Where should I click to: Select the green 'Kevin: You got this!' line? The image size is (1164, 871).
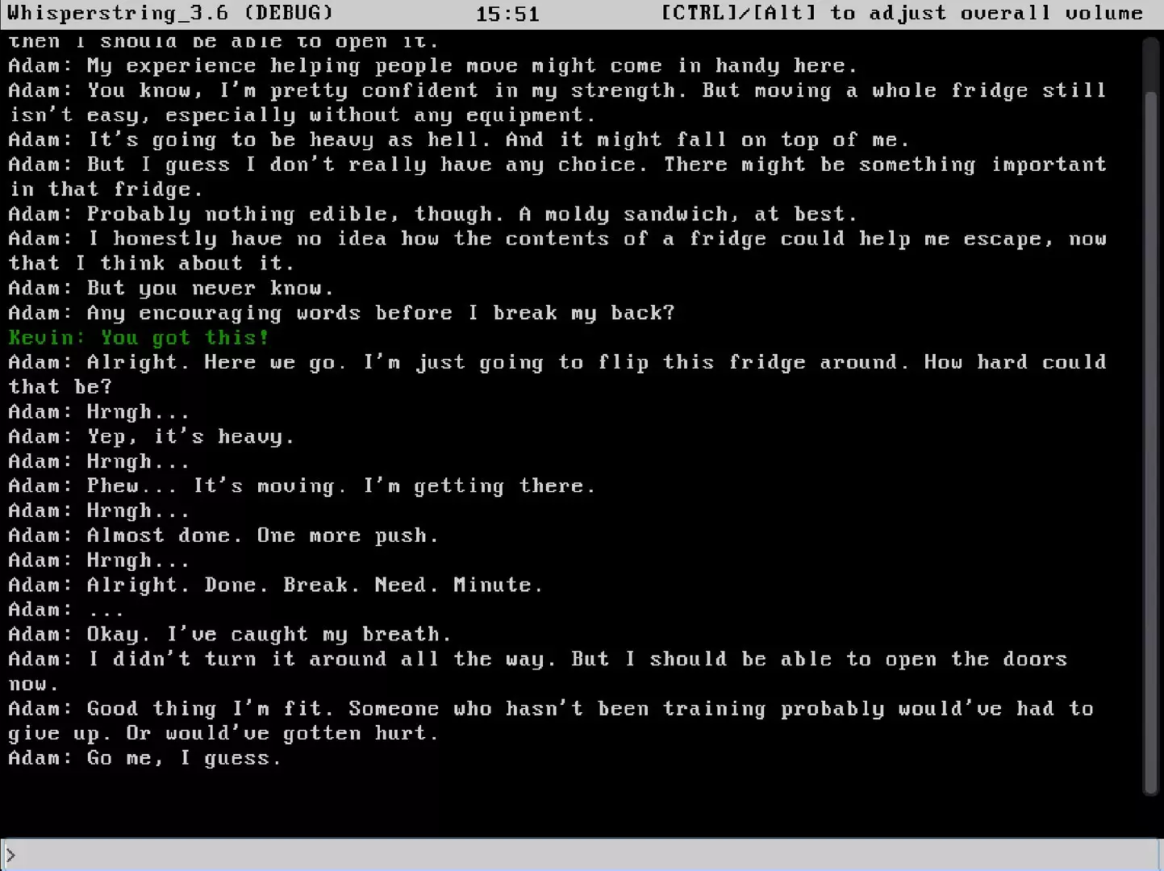pyautogui.click(x=139, y=337)
